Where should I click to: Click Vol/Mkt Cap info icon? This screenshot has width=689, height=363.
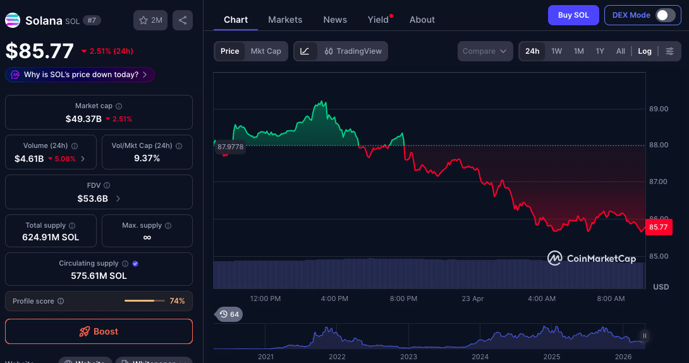[179, 146]
